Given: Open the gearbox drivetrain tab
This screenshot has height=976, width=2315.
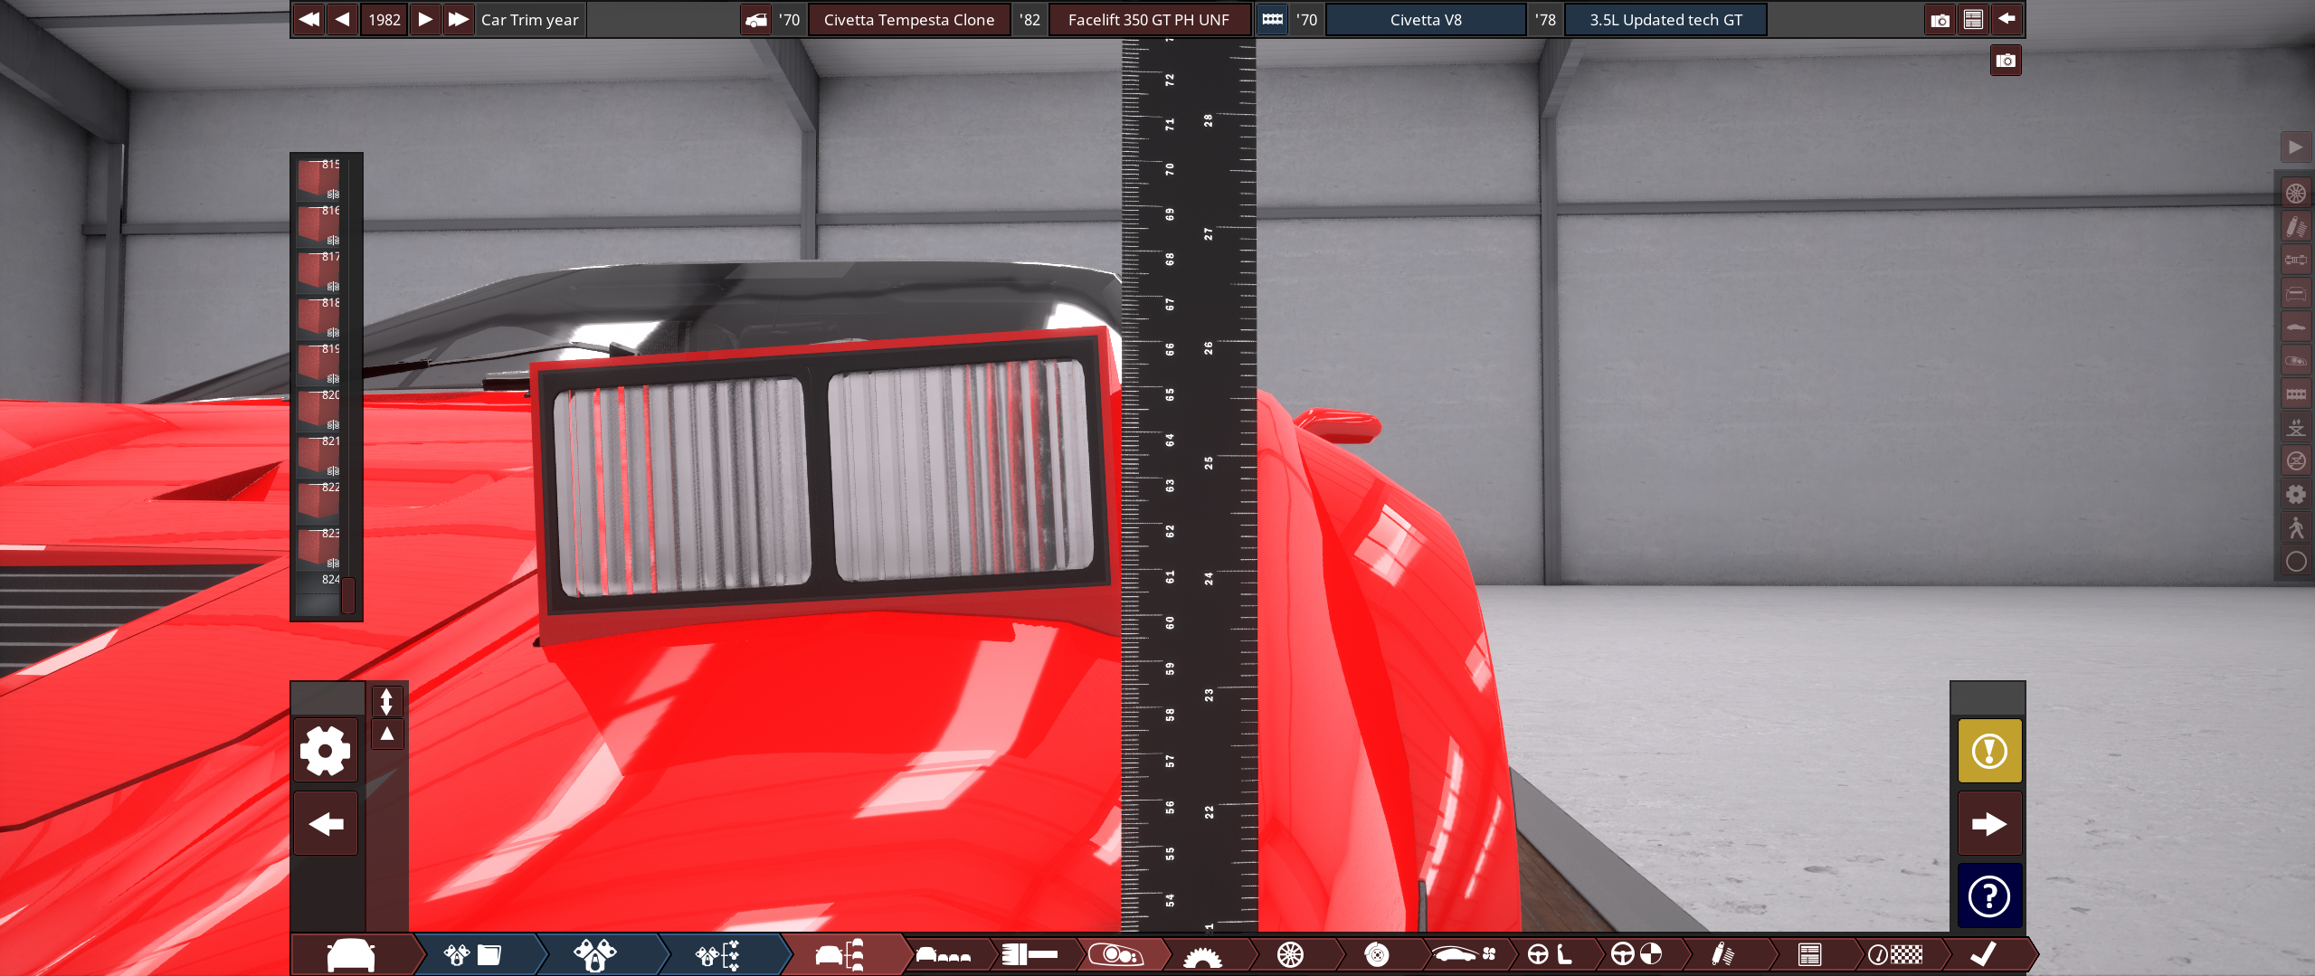Looking at the screenshot, I should [x=1202, y=954].
